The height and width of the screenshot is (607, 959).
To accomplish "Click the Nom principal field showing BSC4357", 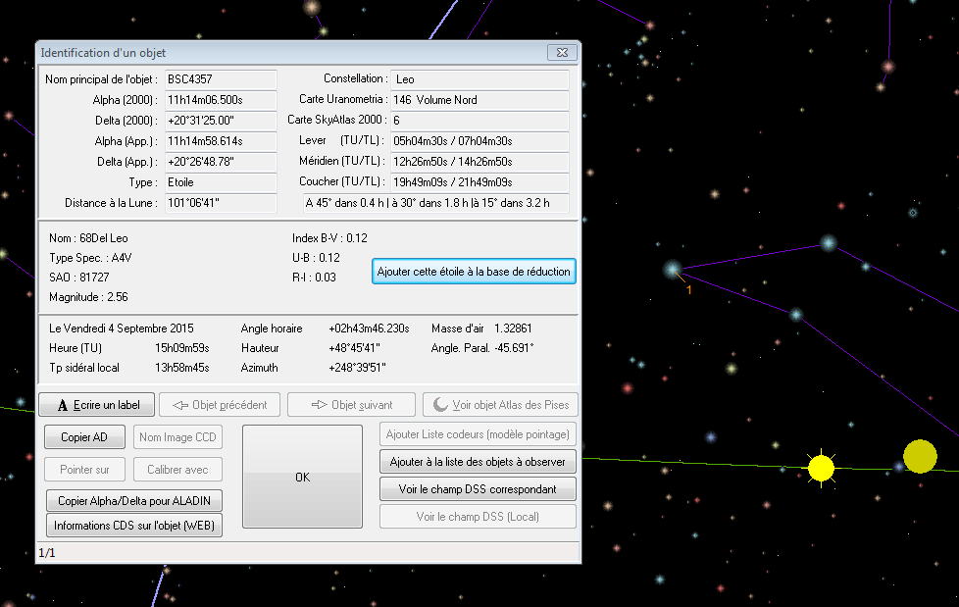I will (x=220, y=78).
